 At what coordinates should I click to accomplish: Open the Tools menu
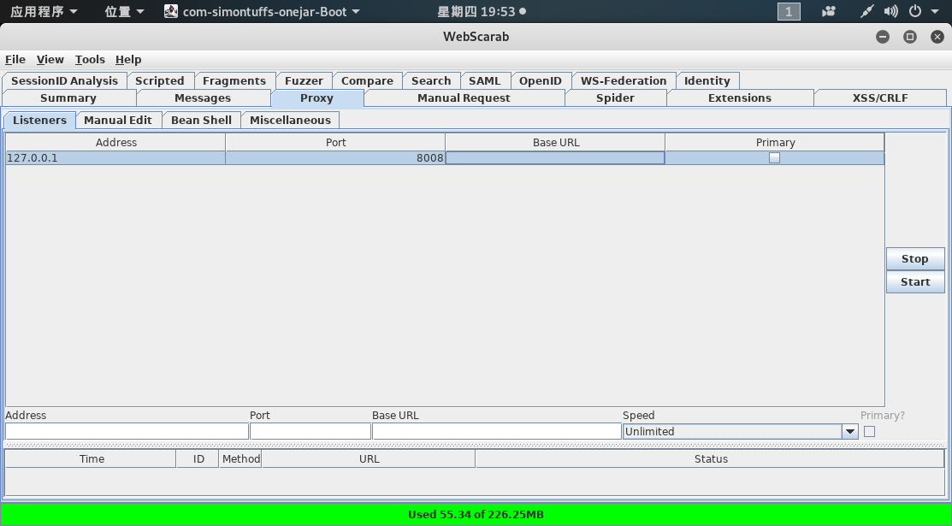[90, 60]
